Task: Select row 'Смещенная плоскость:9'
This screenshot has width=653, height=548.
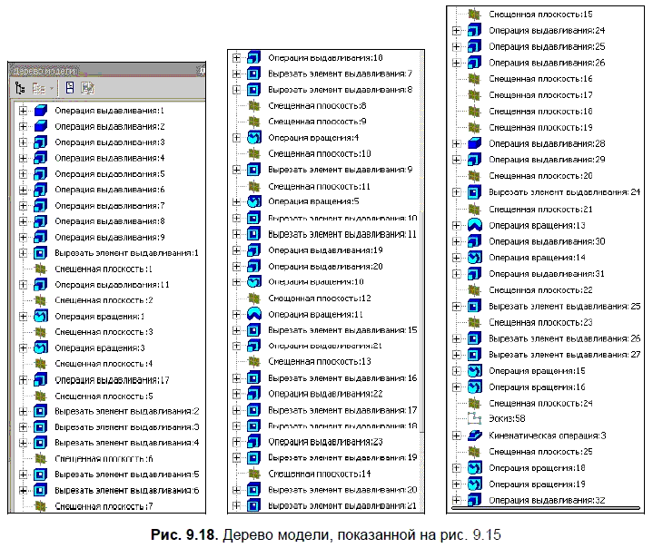Action: 317,122
